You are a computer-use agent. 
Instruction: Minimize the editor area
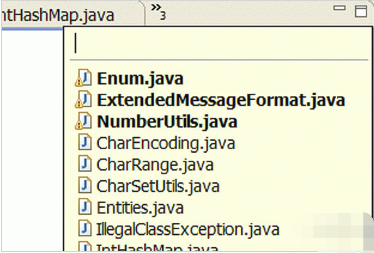tap(339, 8)
